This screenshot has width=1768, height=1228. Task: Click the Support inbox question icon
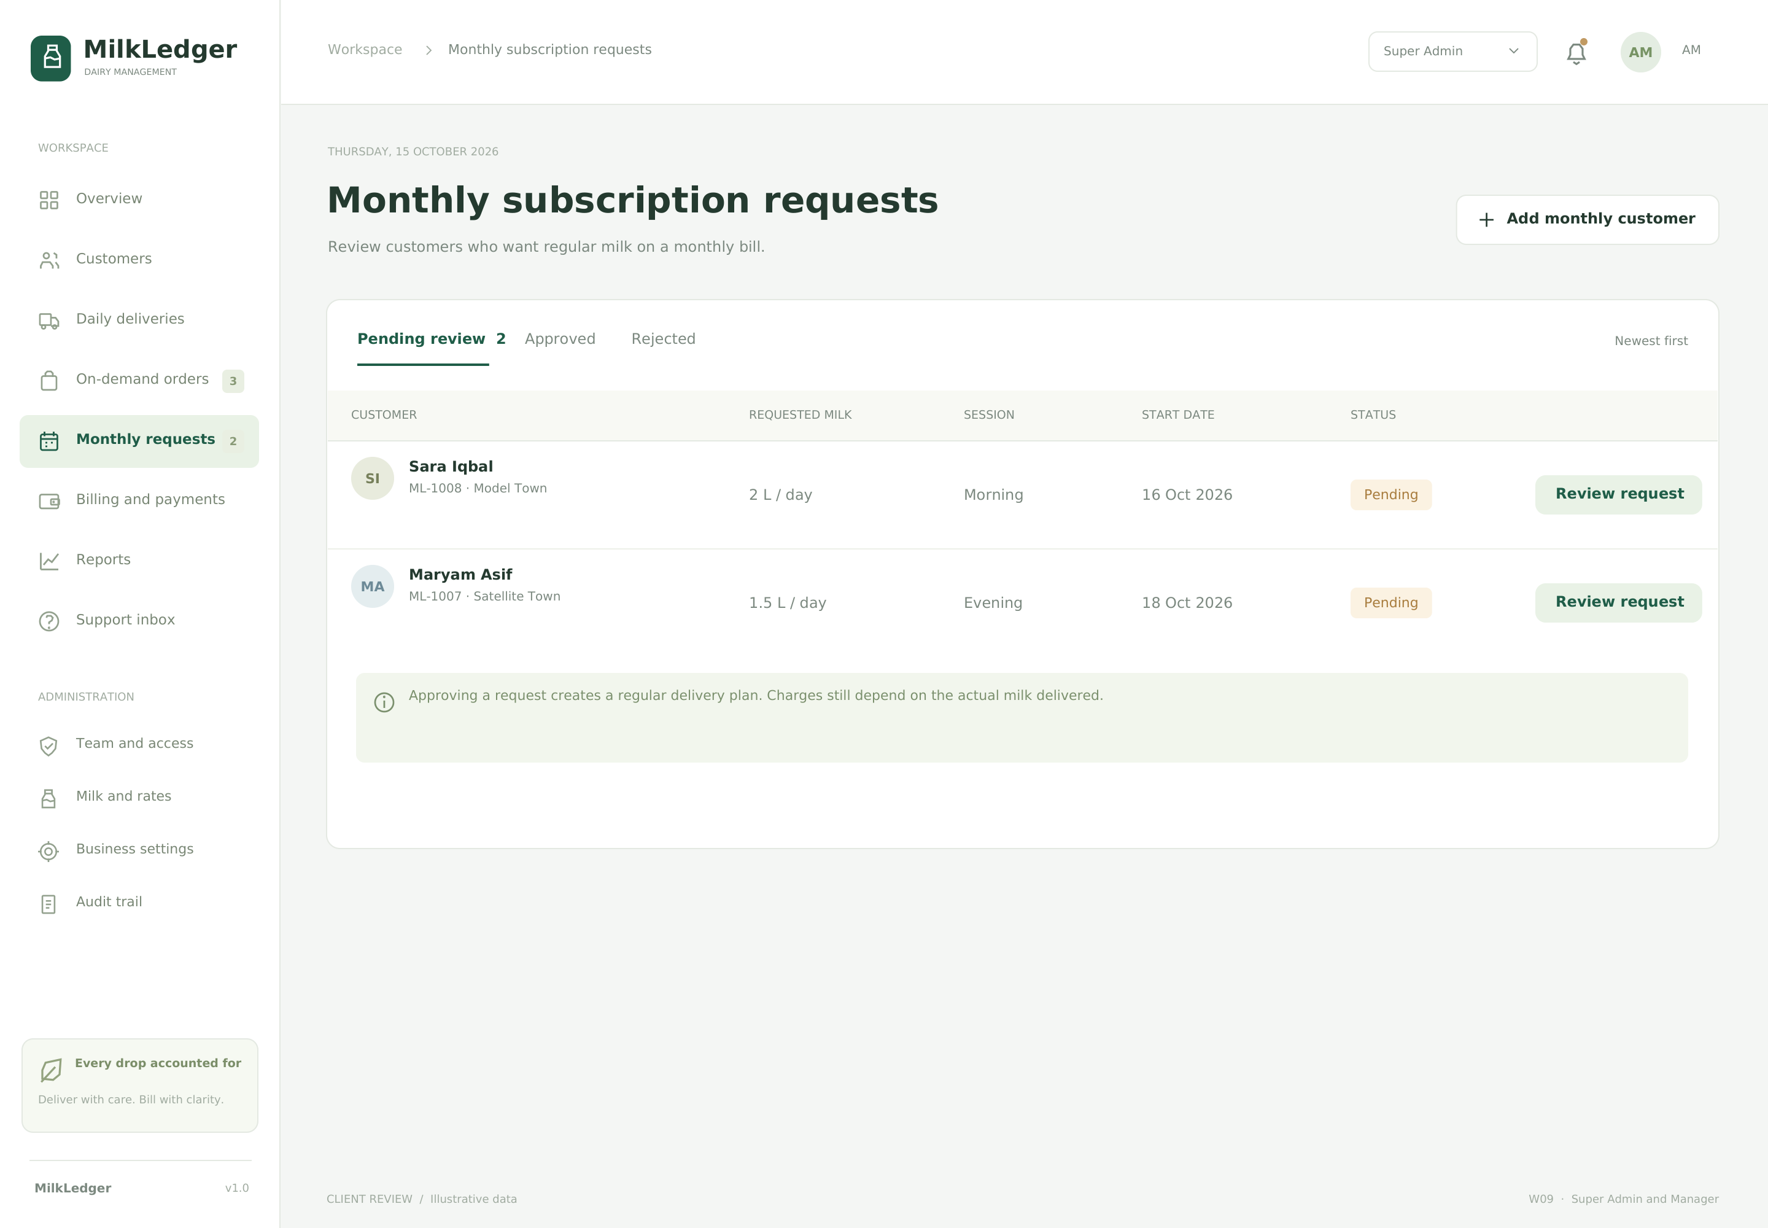(49, 621)
